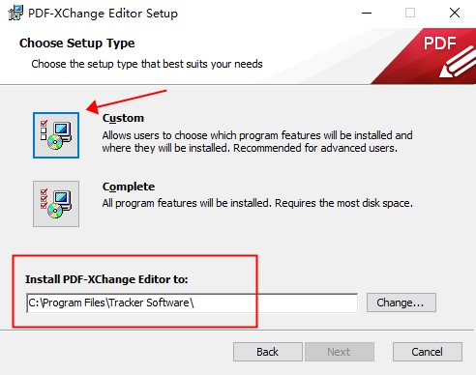Select the Custom setup type icon
The height and width of the screenshot is (375, 476).
tap(56, 135)
